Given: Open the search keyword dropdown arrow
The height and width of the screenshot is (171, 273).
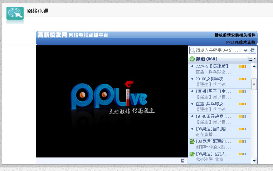Looking at the screenshot, I should [x=245, y=50].
